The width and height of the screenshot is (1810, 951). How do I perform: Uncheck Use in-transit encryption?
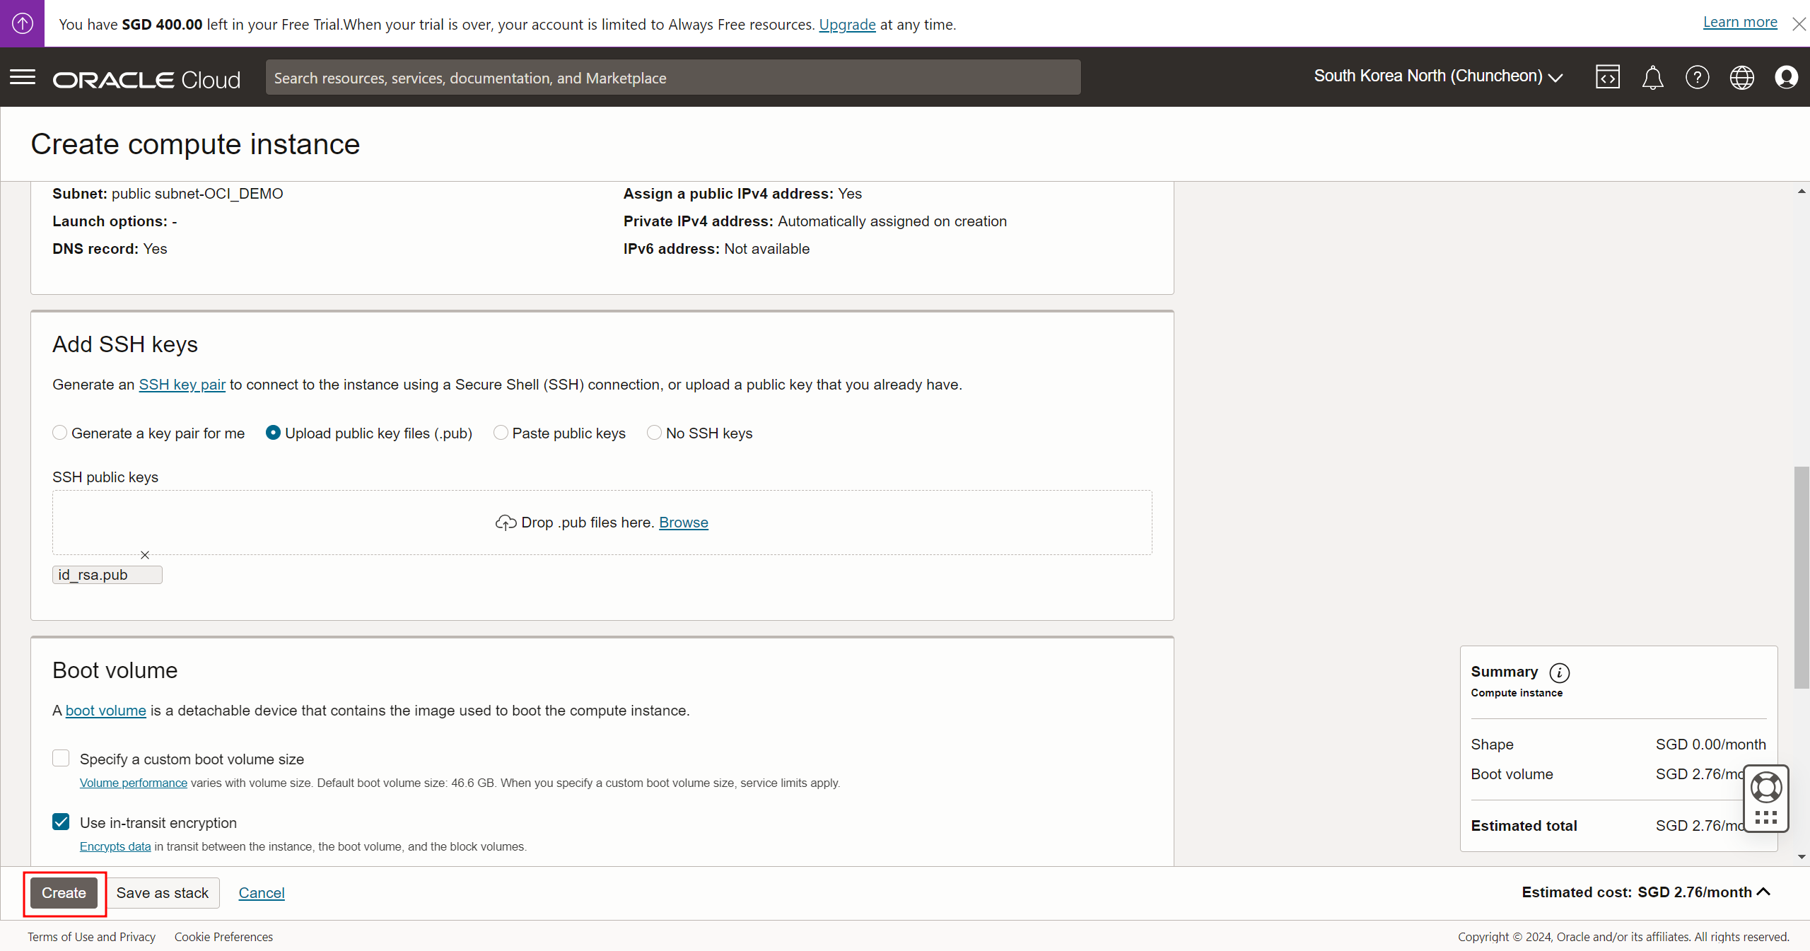(x=62, y=822)
